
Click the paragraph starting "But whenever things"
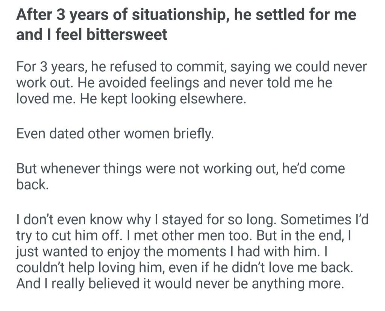click(180, 176)
